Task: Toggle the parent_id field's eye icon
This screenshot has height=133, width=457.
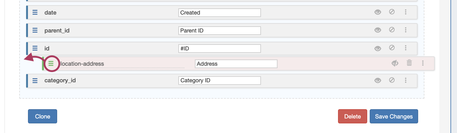Action: (x=377, y=30)
